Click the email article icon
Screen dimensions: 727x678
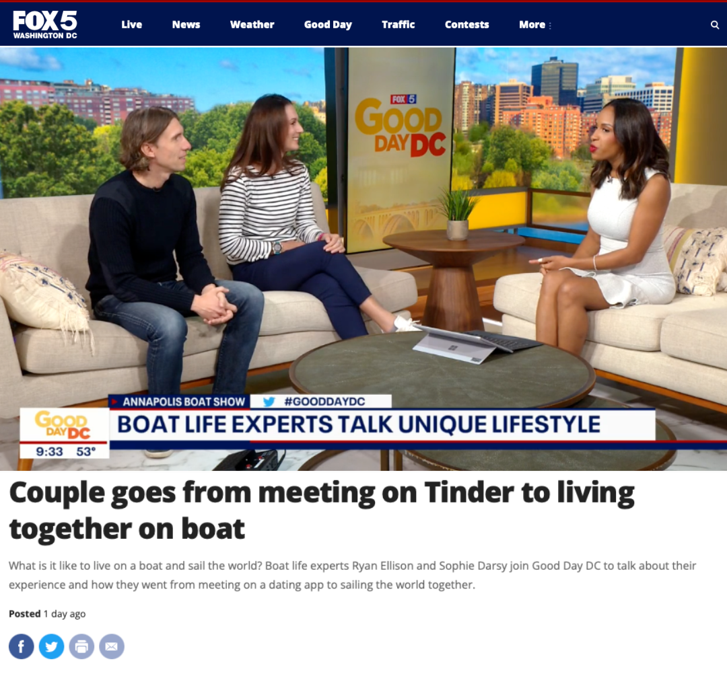click(112, 646)
